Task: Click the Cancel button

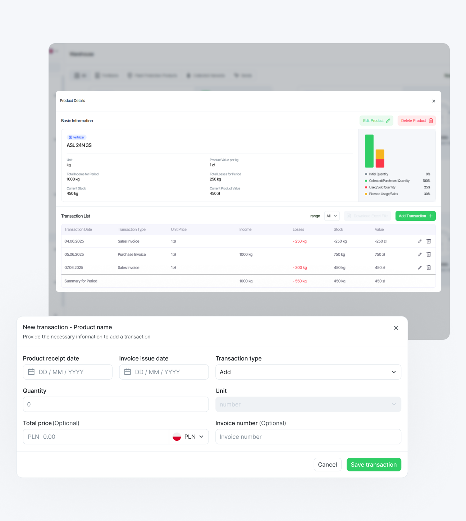Action: 328,465
